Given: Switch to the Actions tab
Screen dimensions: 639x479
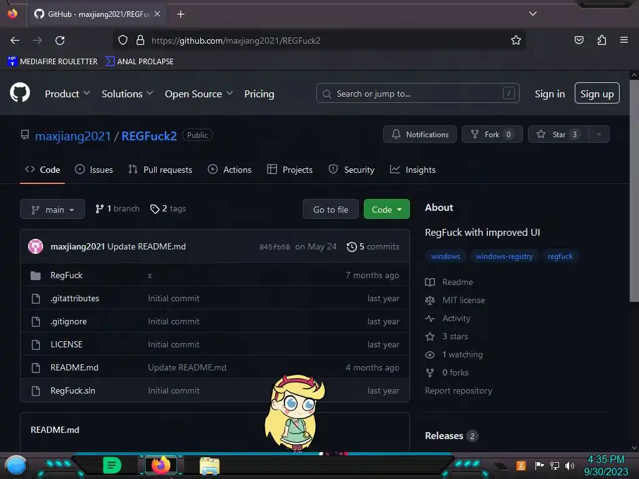Looking at the screenshot, I should coord(230,170).
